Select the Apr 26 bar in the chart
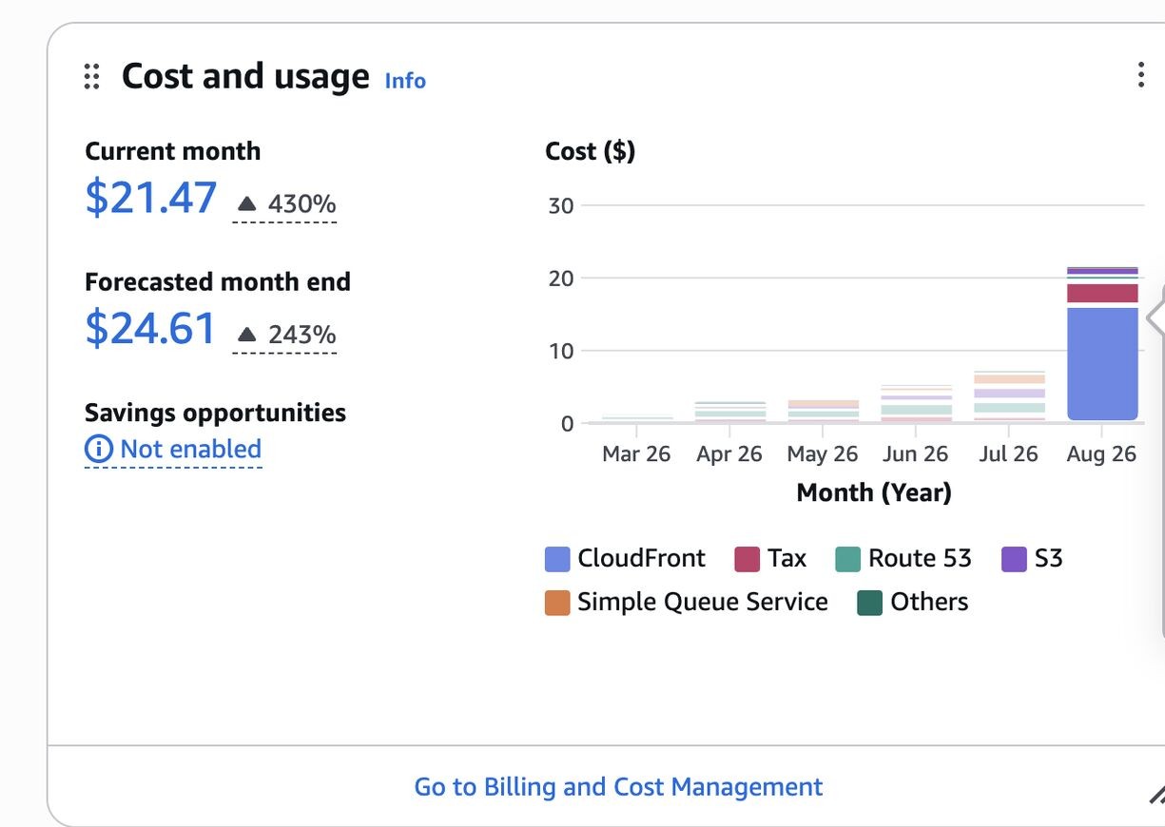This screenshot has height=827, width=1165. click(730, 412)
